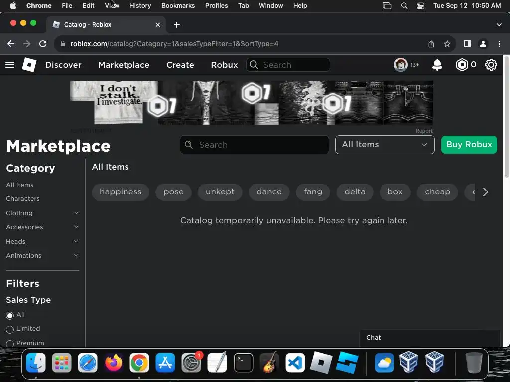Choose All Items in Category sidebar
This screenshot has width=510, height=382.
[20, 185]
